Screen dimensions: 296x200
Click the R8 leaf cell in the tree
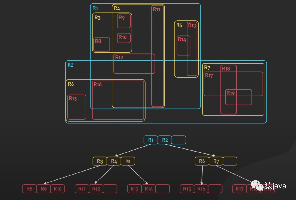click(29, 189)
